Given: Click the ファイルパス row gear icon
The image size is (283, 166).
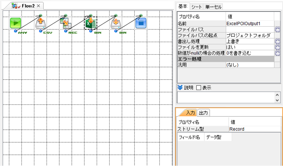Looking at the screenshot, I should click(x=277, y=29).
